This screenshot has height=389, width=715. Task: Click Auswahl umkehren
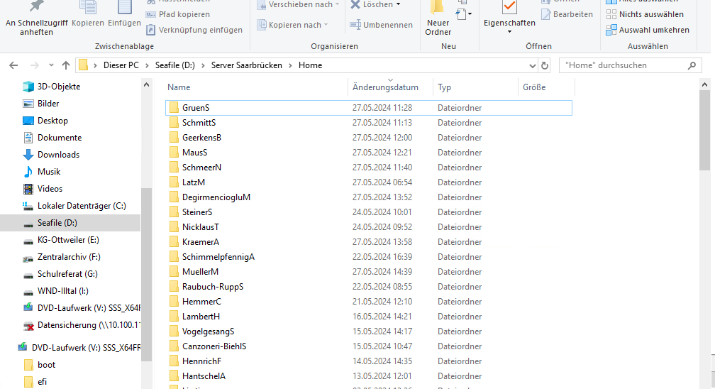click(648, 30)
